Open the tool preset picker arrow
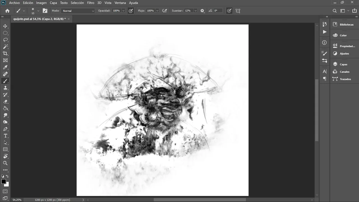The image size is (359, 202). [x=24, y=11]
